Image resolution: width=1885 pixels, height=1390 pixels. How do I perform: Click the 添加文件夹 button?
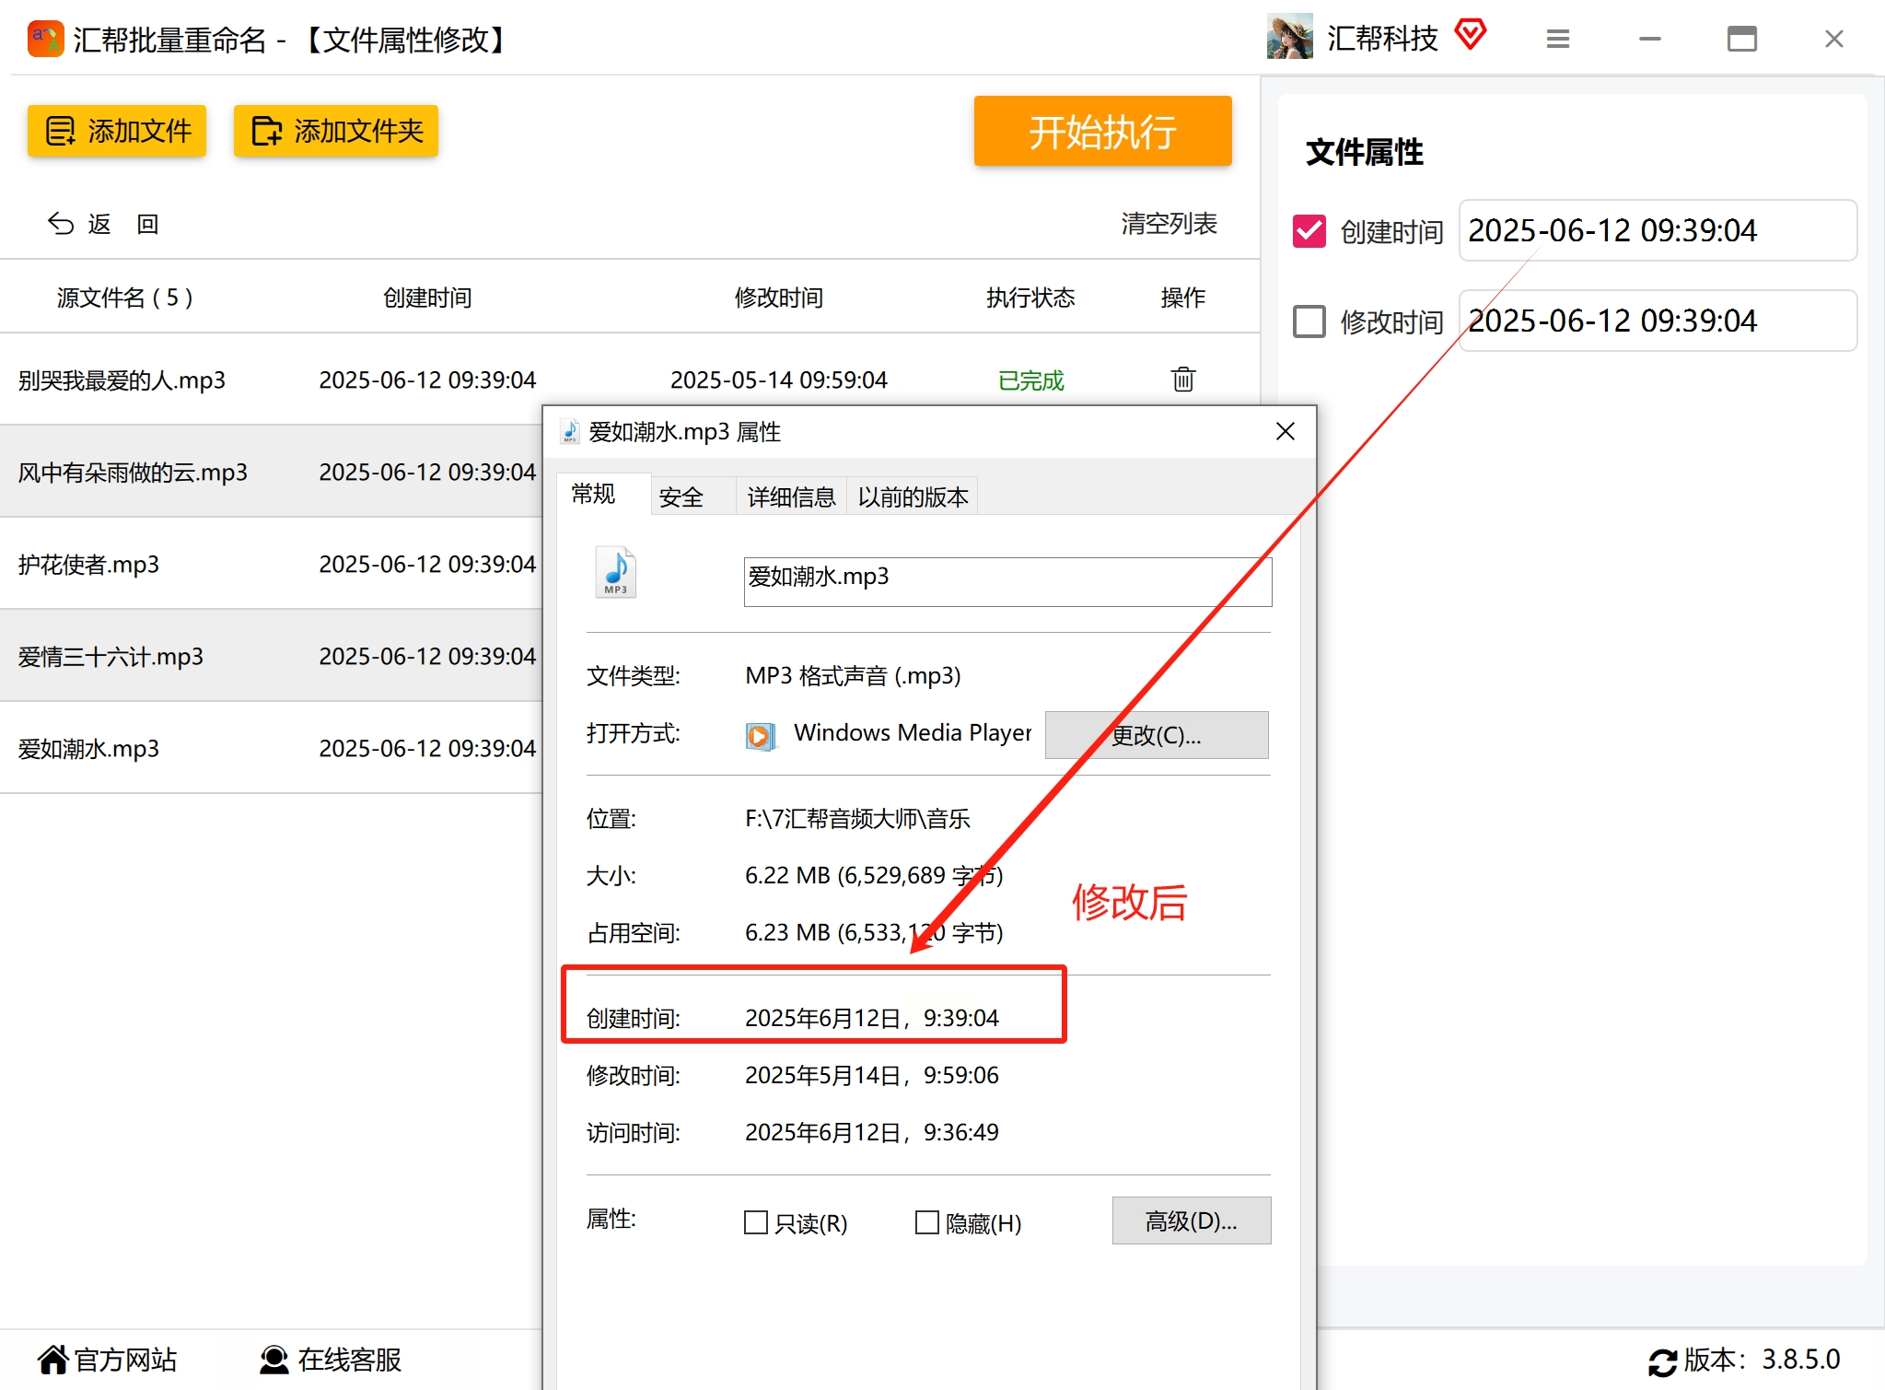335,131
